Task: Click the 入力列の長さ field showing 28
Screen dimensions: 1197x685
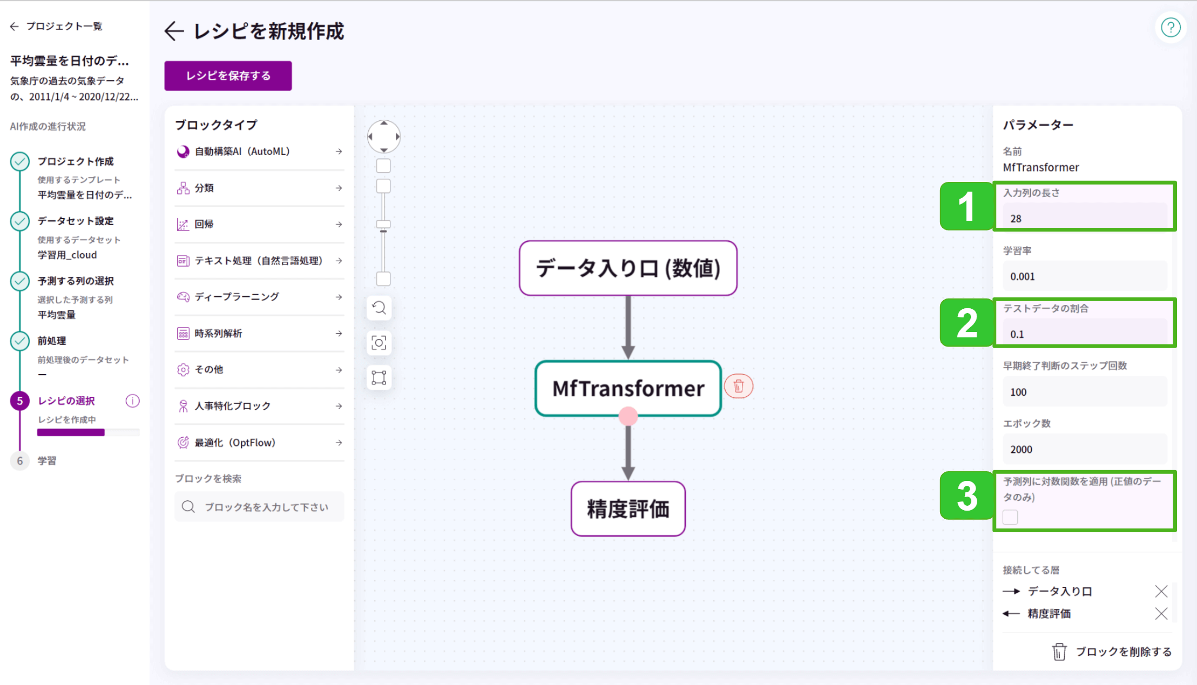Action: point(1085,218)
